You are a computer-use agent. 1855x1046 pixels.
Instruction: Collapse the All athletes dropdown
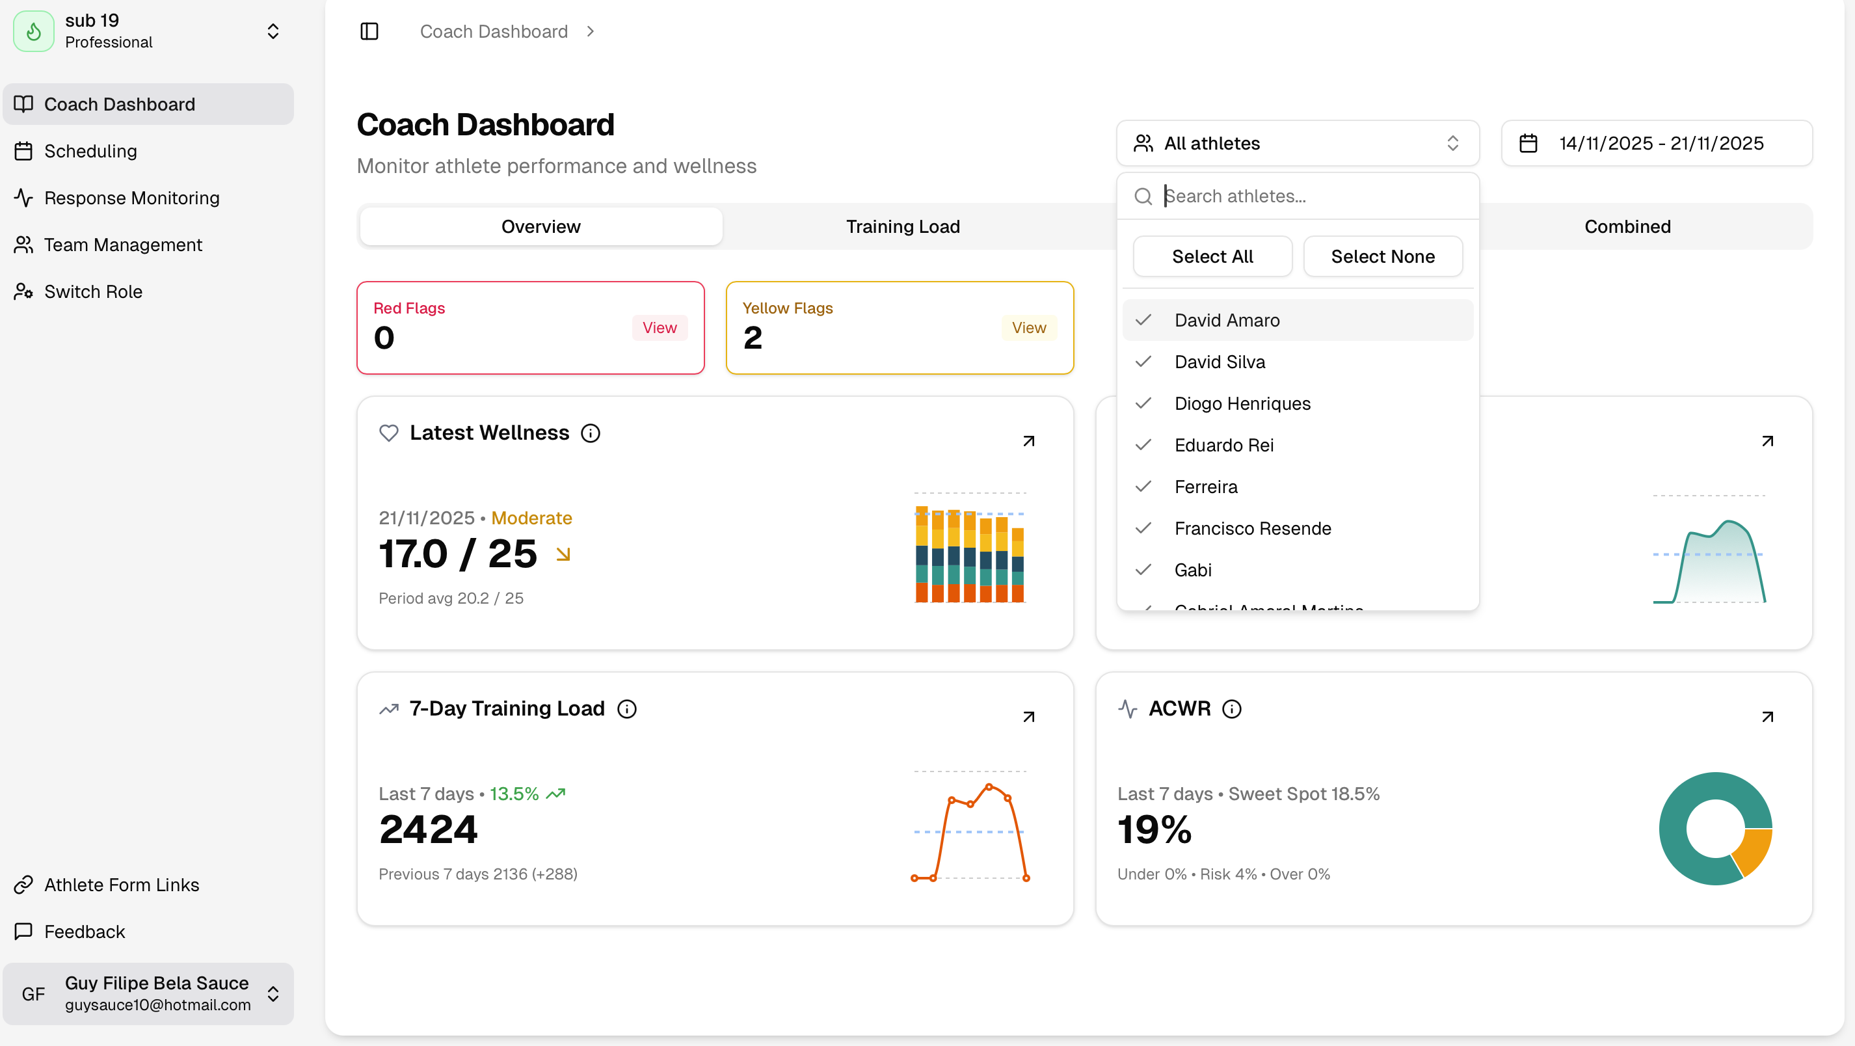coord(1297,143)
